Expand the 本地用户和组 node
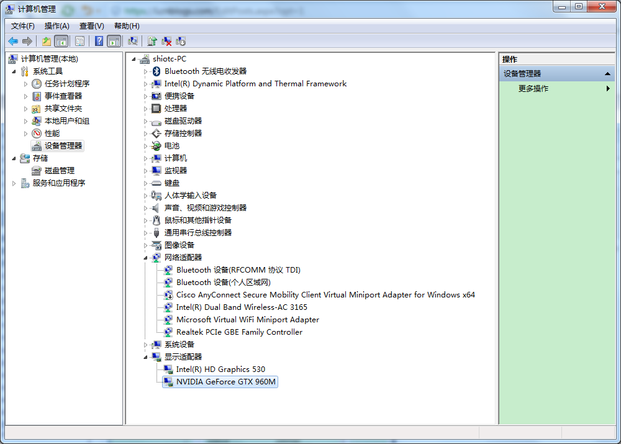This screenshot has height=444, width=621. (x=25, y=121)
